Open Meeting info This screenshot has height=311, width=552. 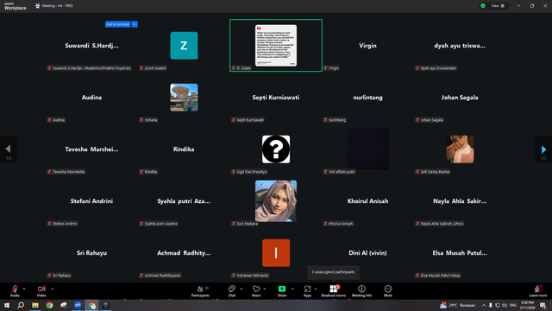(x=361, y=291)
